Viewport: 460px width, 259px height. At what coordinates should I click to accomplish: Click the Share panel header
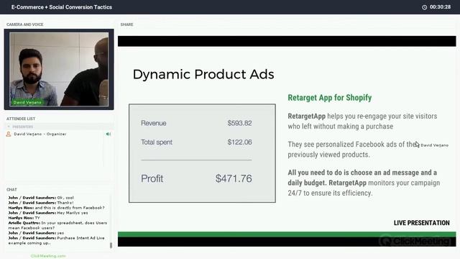[x=126, y=24]
